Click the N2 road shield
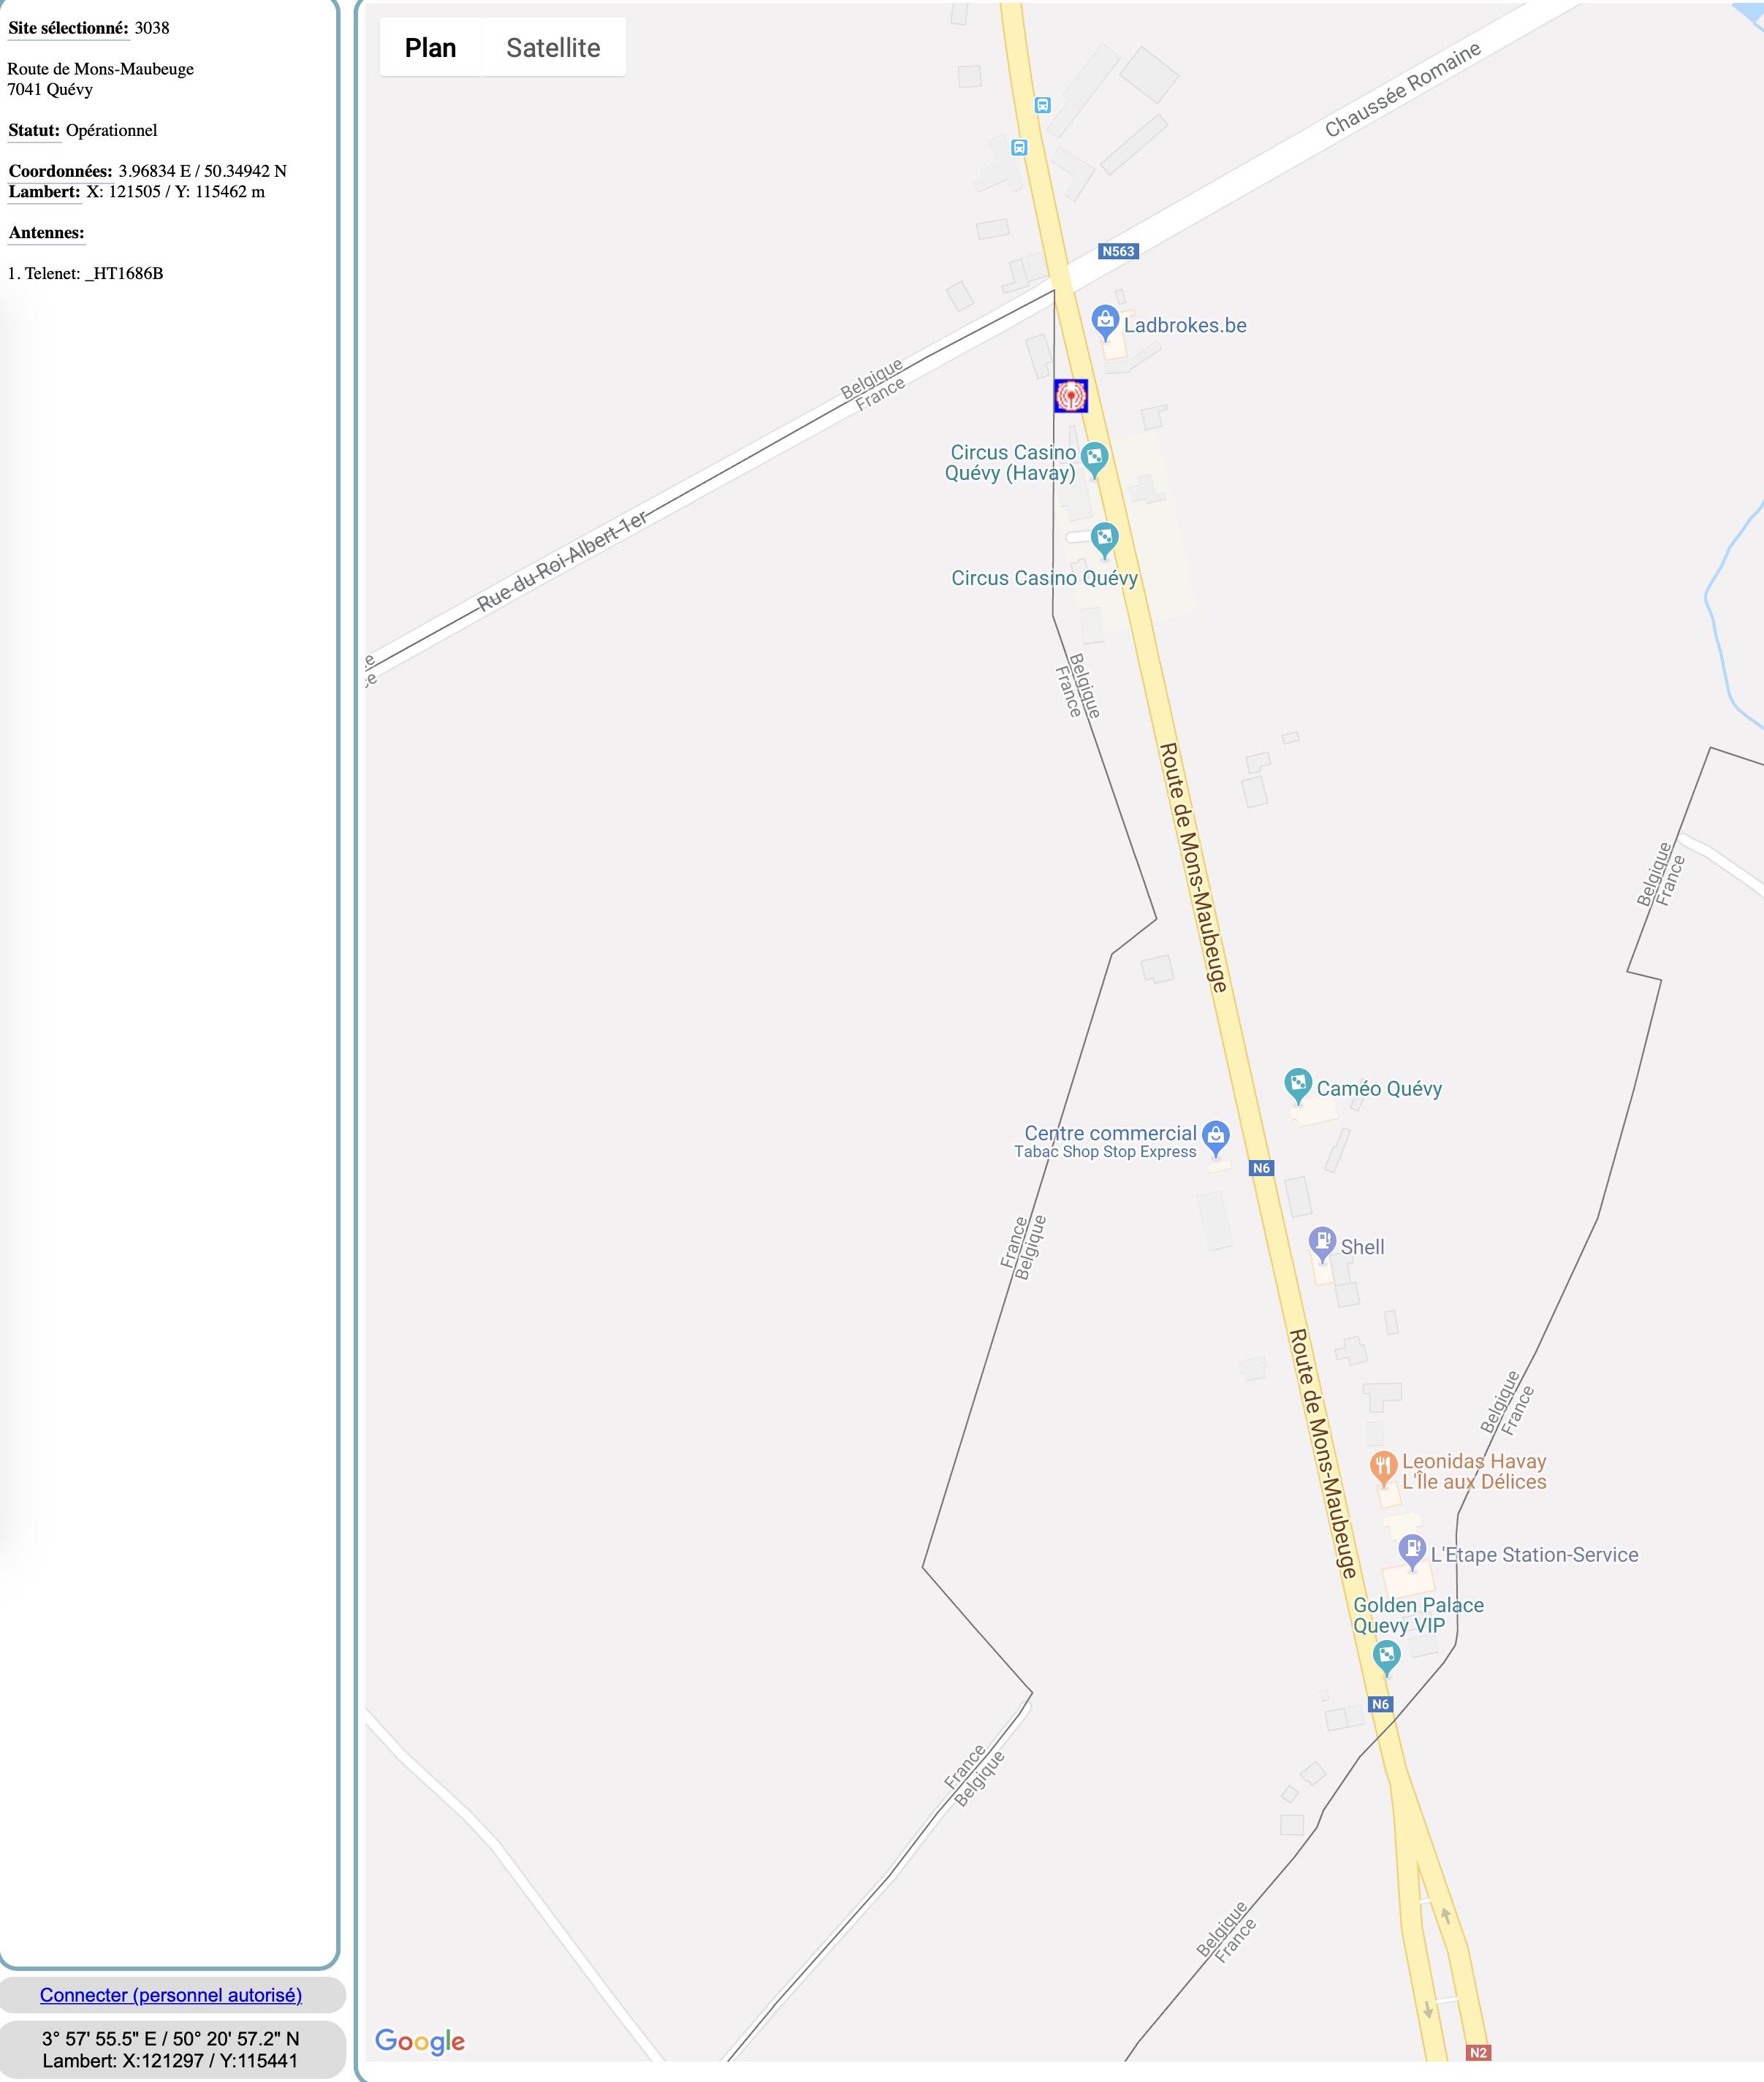The height and width of the screenshot is (2082, 1764). [x=1478, y=2052]
